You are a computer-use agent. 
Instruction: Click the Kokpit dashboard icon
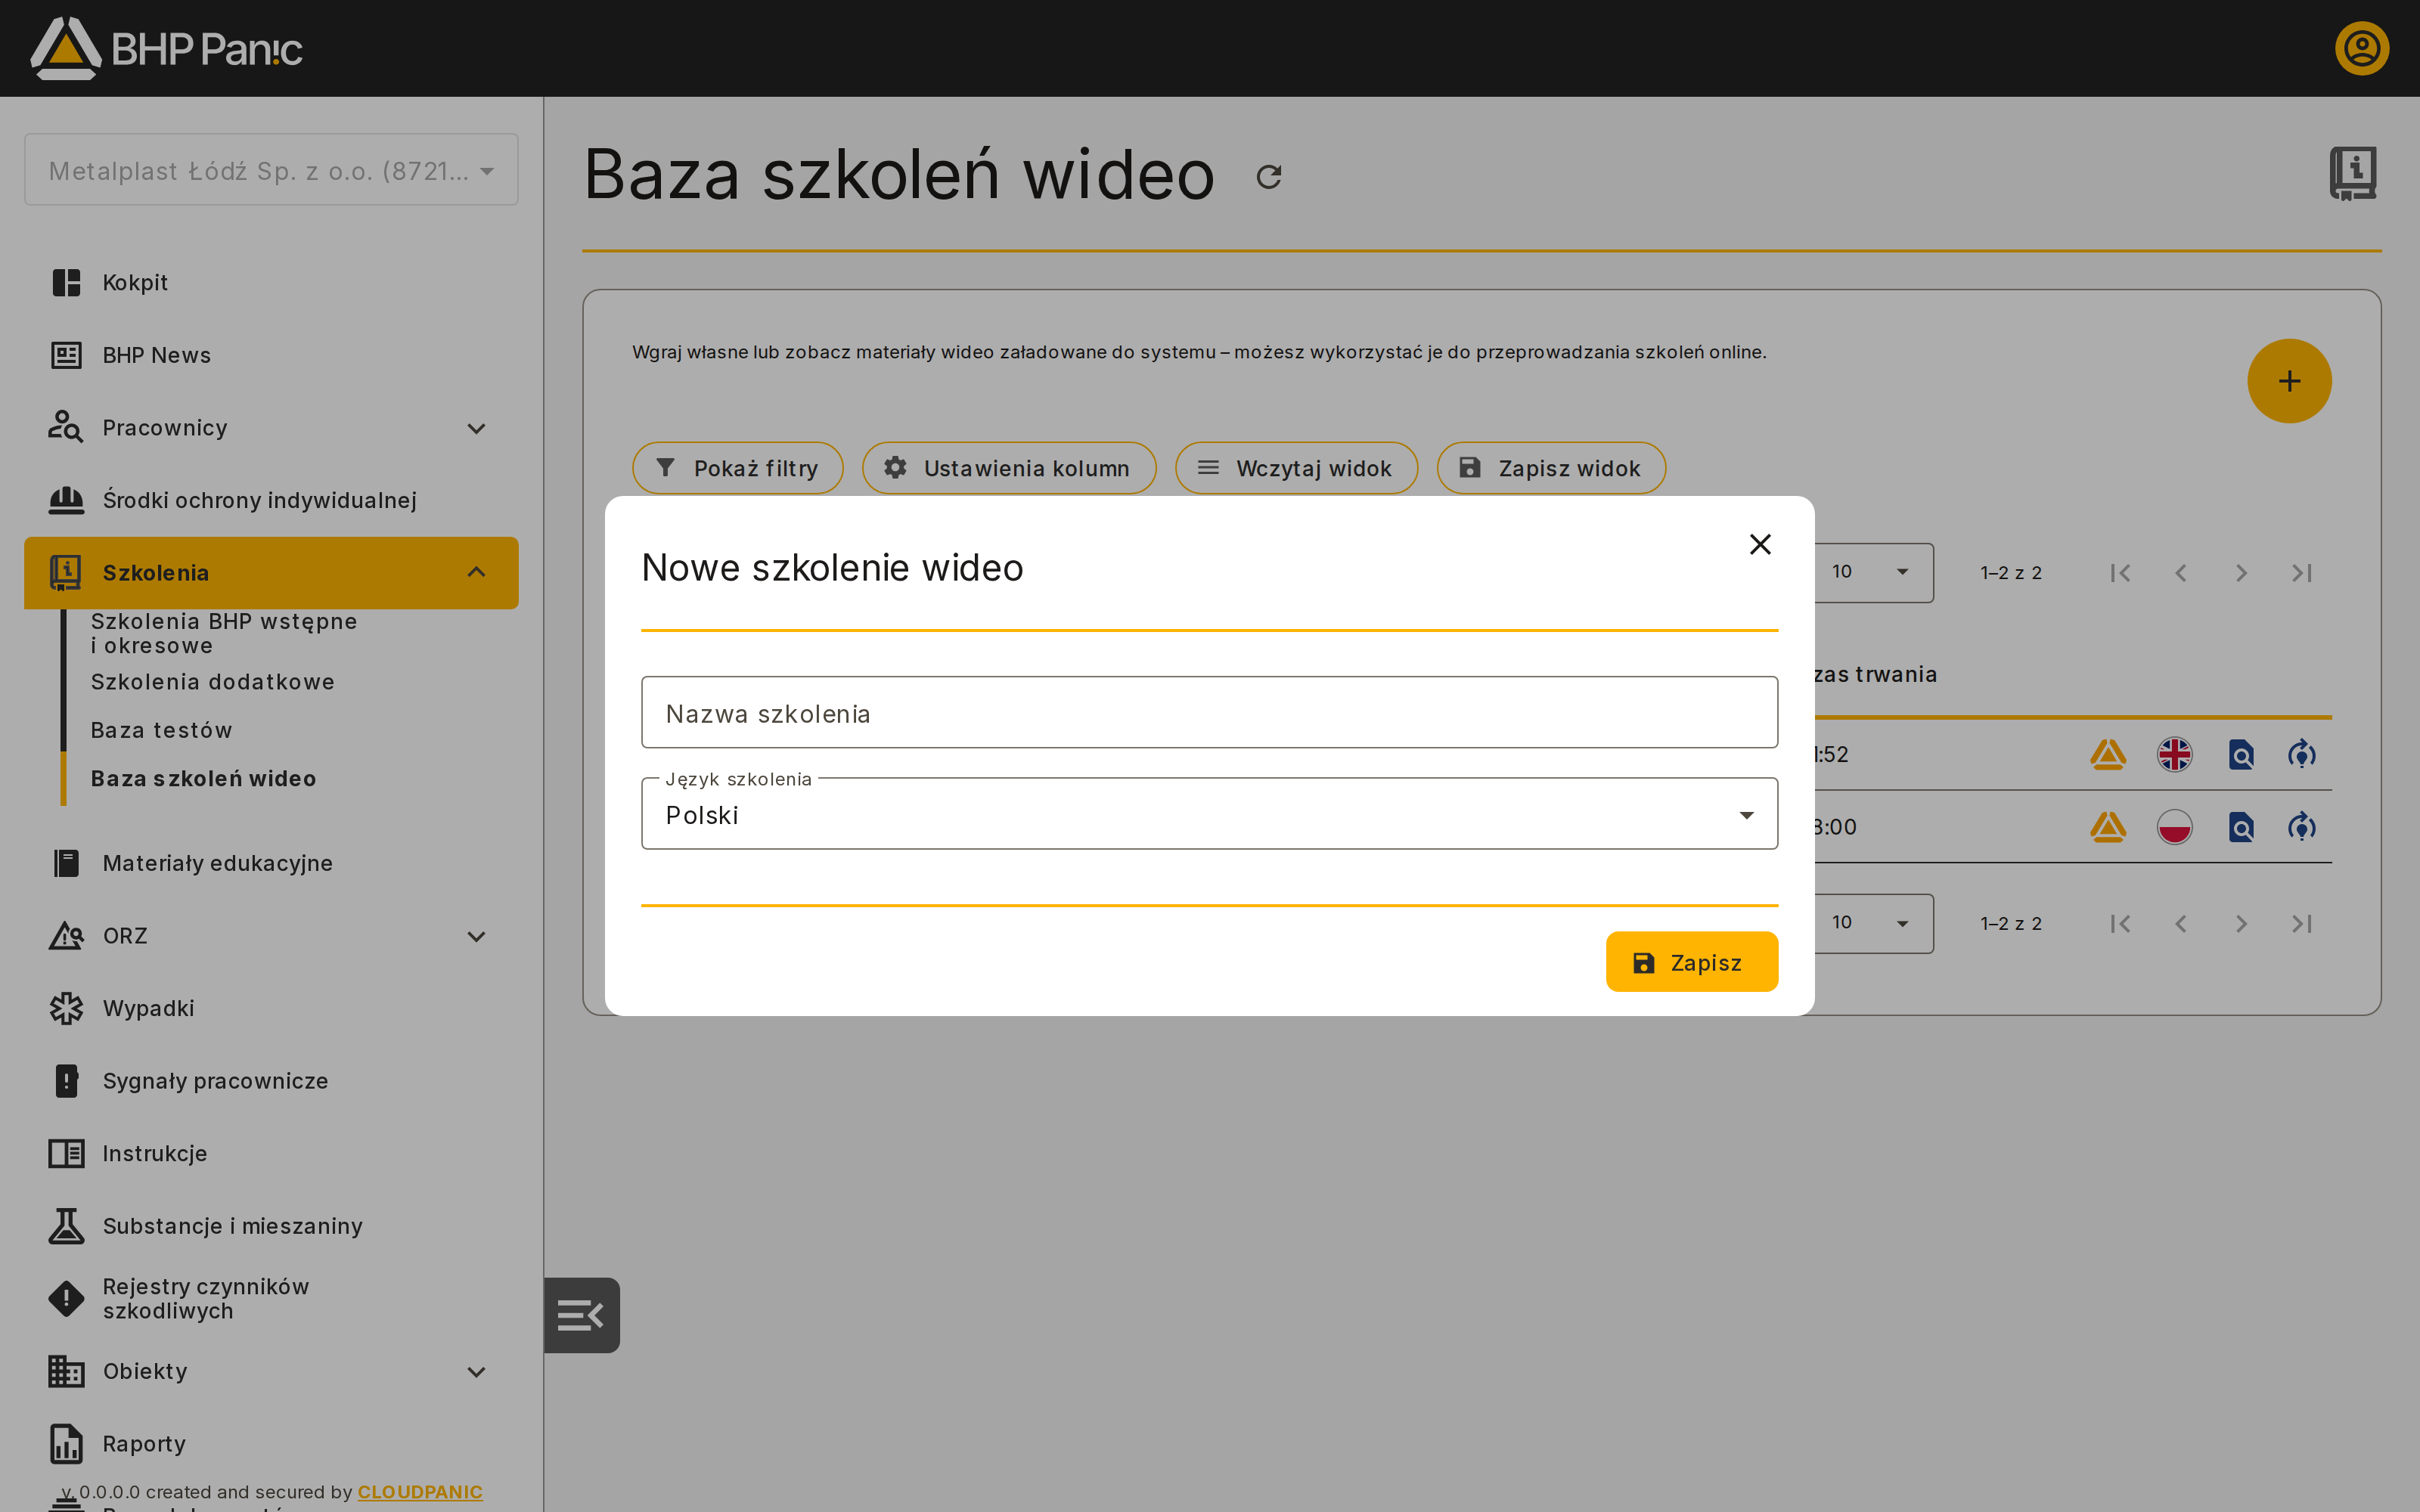66,283
